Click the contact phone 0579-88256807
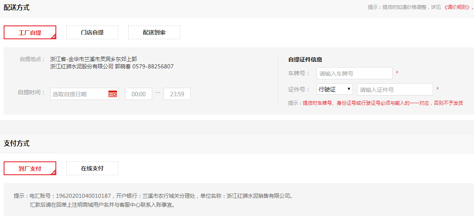Viewport: 474px width, 216px height. coord(153,66)
